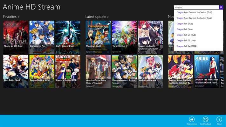Image resolution: width=226 pixels, height=127 pixels.
Task: Select Dragon Ball Kai (2014) in the suggestion list
Action: (x=198, y=46)
